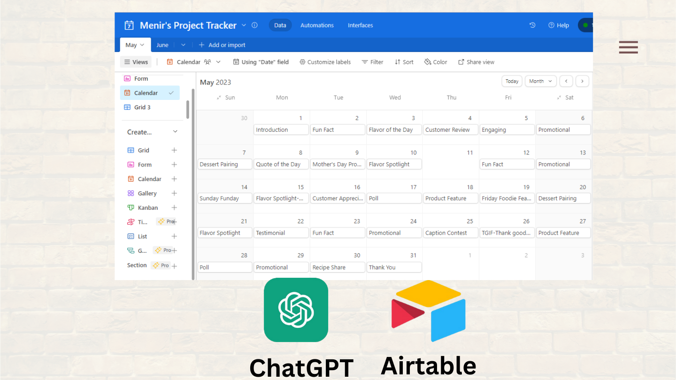Switch to the Data tab
Viewport: 676px width, 380px height.
[x=280, y=25]
